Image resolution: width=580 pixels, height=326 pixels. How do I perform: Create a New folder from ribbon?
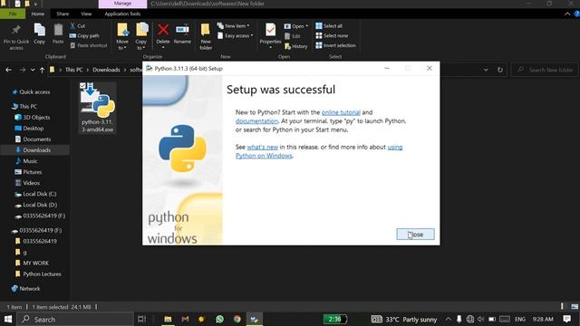pyautogui.click(x=206, y=36)
